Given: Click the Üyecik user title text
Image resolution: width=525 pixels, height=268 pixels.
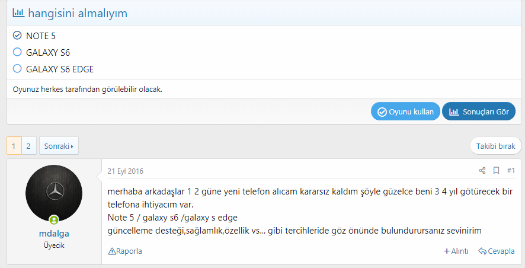Looking at the screenshot, I should 54,245.
